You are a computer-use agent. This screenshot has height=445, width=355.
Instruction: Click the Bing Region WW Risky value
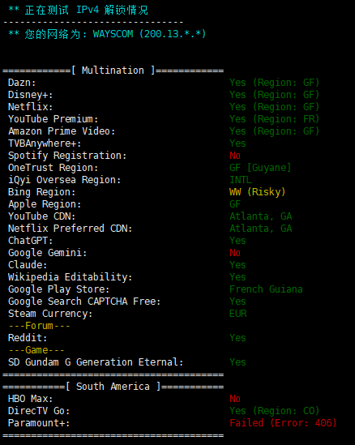click(258, 192)
